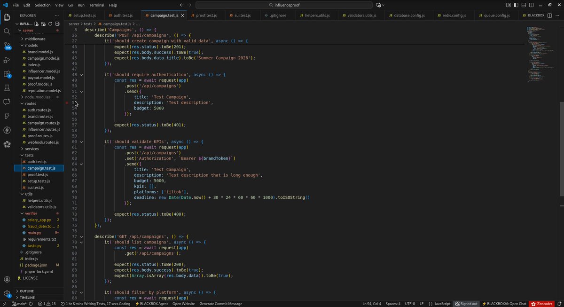This screenshot has width=564, height=307.
Task: Open the Selection menu
Action: pos(42,5)
